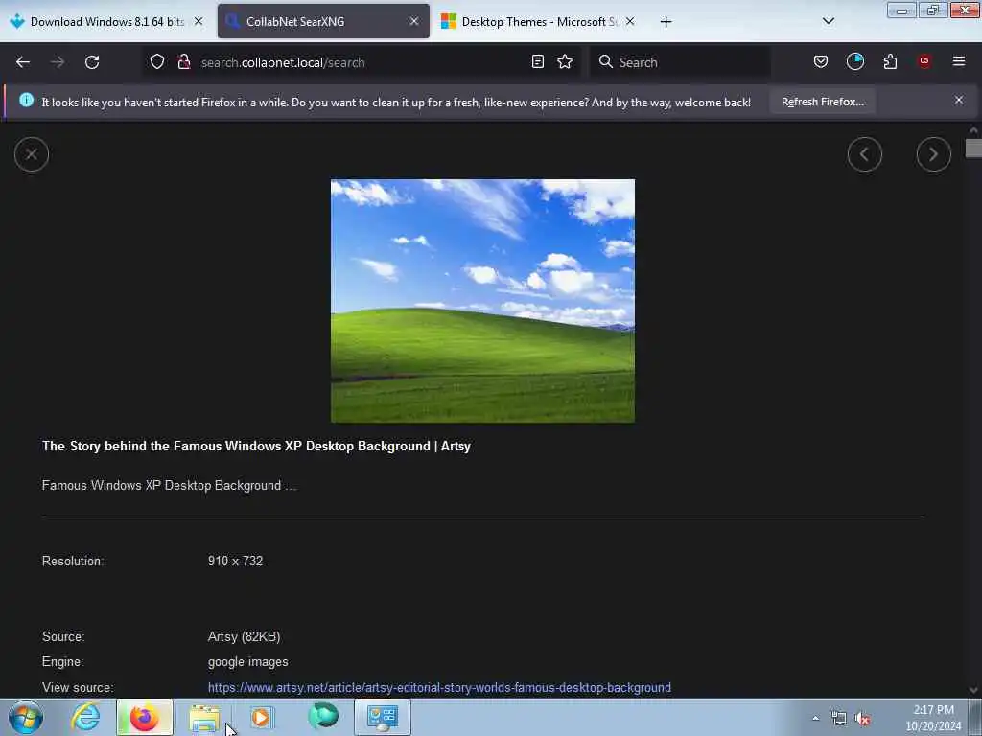Click the network status tray icon
The image size is (982, 736).
(x=838, y=719)
